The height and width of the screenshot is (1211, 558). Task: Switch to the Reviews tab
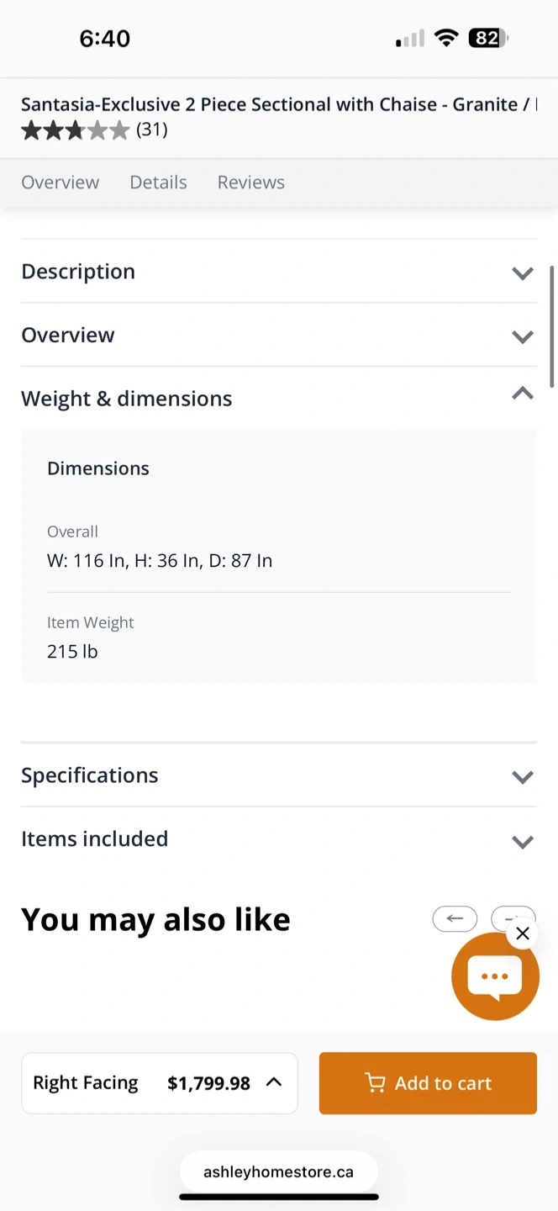coord(250,182)
